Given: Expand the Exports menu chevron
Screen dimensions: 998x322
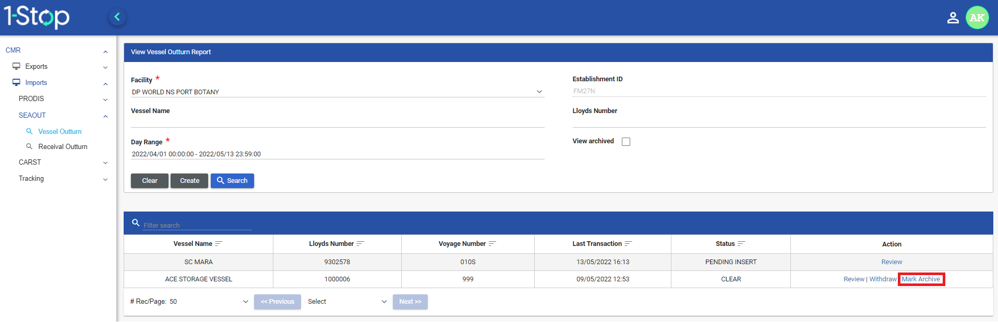Looking at the screenshot, I should coord(105,67).
